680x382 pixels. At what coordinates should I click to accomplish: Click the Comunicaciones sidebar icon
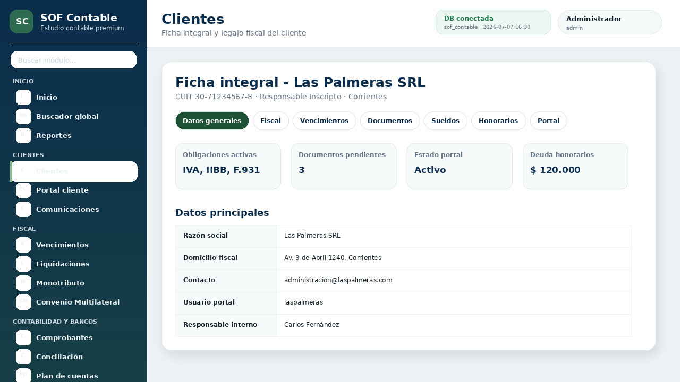23,210
